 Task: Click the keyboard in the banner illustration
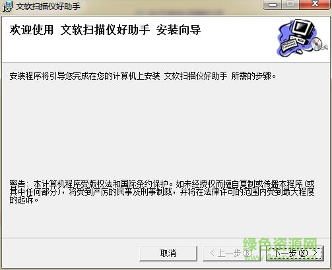[290, 45]
